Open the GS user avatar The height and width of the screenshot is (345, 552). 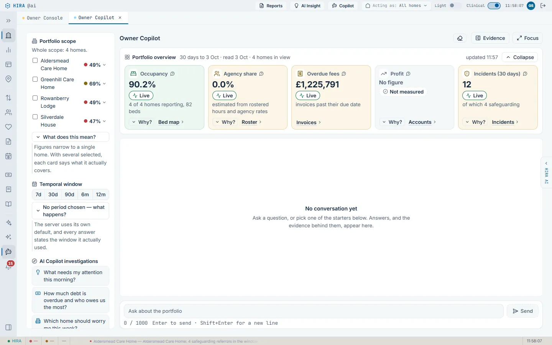tap(531, 6)
